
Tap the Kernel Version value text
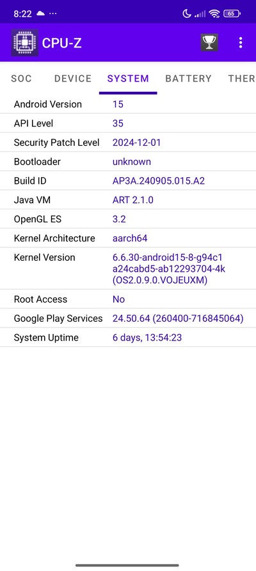tap(169, 268)
